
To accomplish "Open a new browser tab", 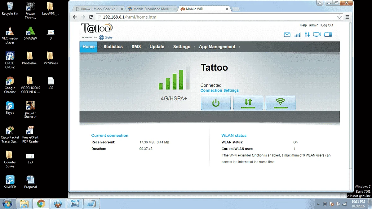I will click(236, 9).
